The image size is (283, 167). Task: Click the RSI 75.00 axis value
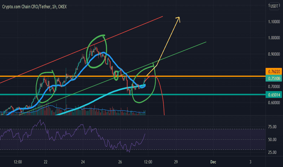(272, 127)
